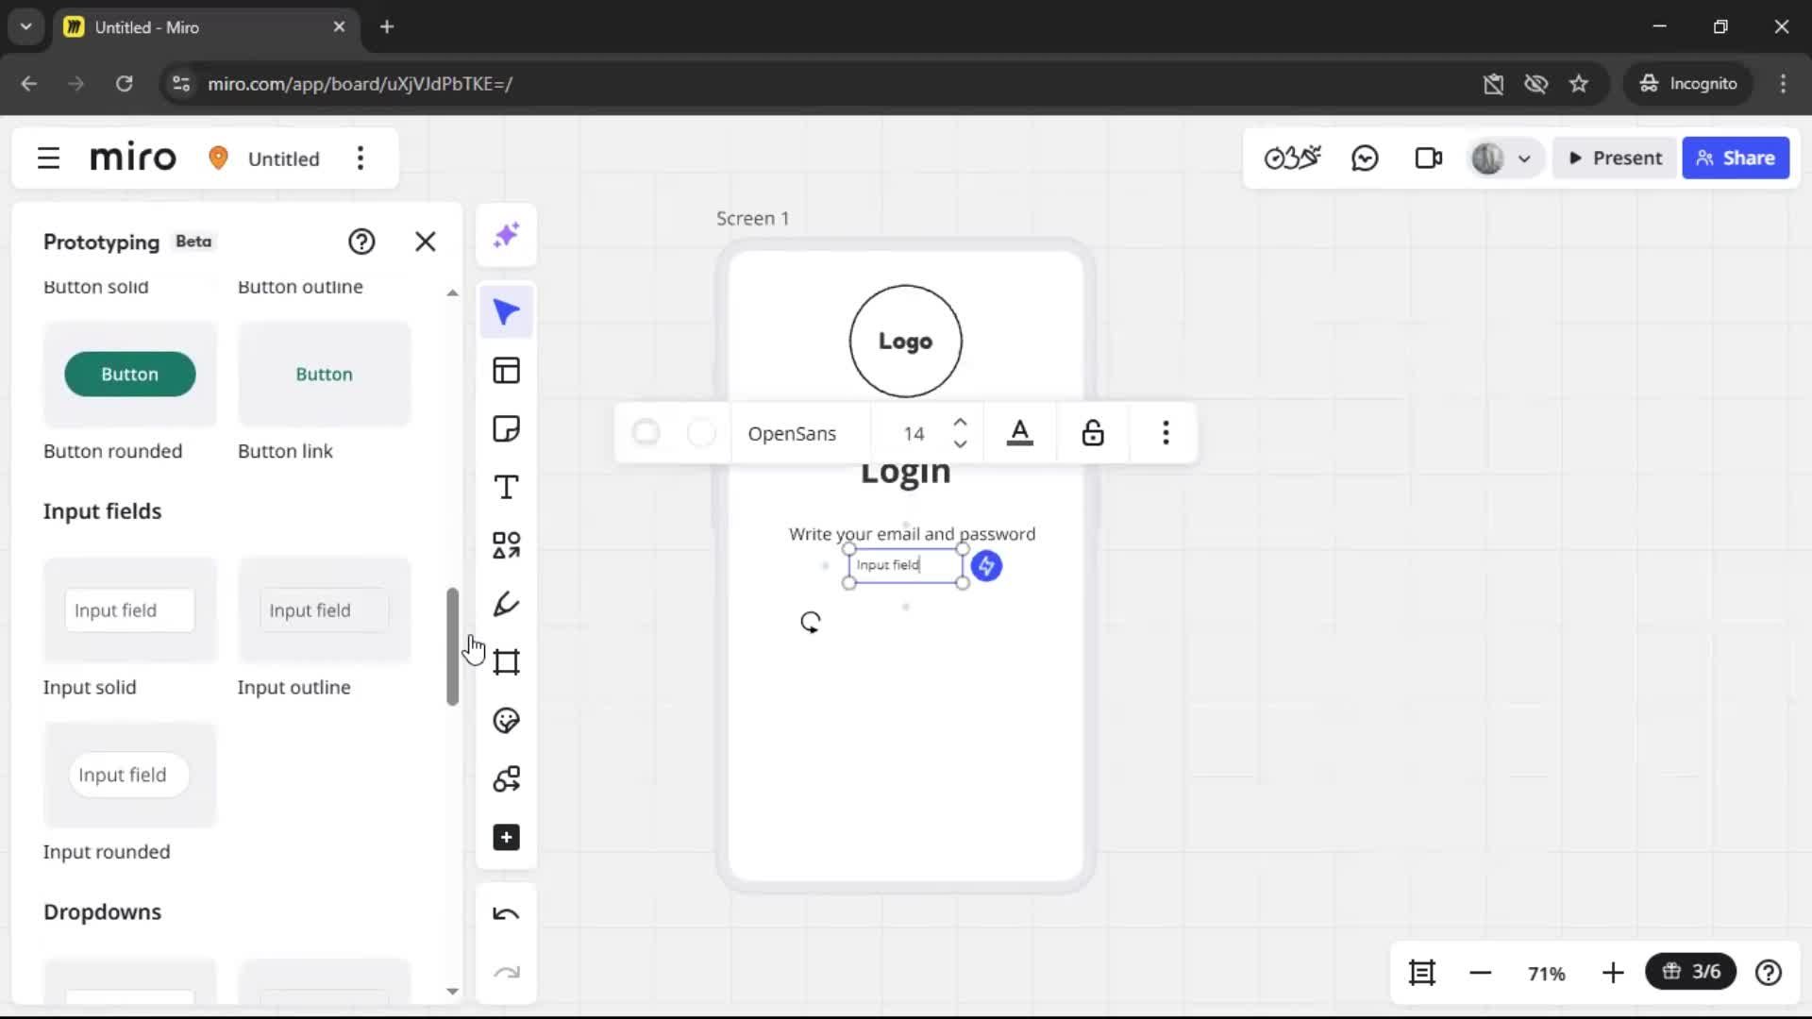Open fill color swatch in text toolbar

pos(646,433)
